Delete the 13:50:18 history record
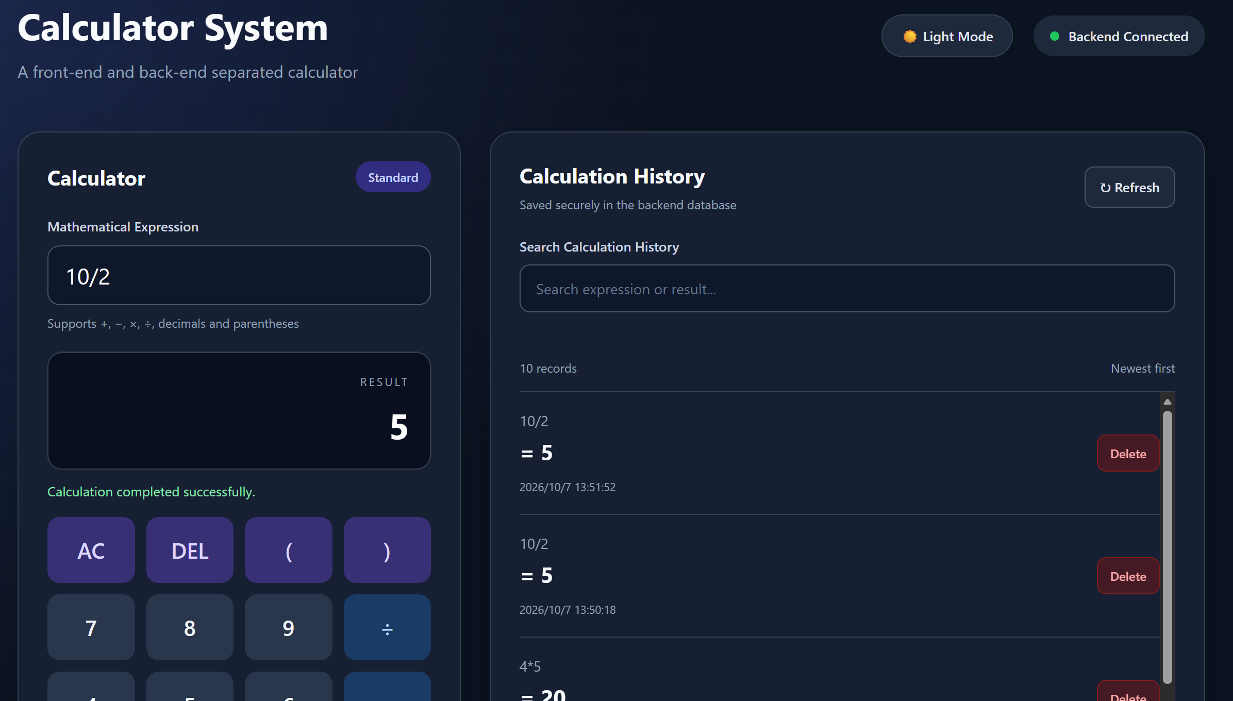The image size is (1233, 701). coord(1128,576)
